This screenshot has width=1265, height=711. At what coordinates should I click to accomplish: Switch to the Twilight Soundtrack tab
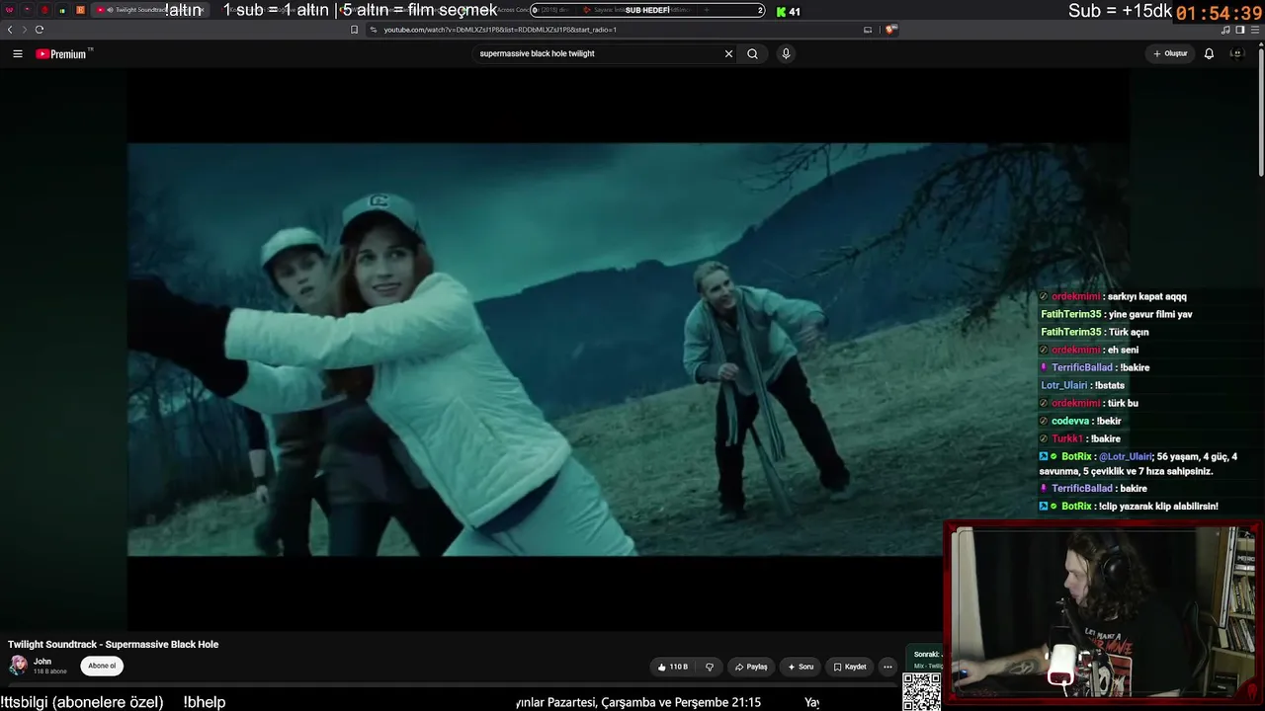(148, 10)
